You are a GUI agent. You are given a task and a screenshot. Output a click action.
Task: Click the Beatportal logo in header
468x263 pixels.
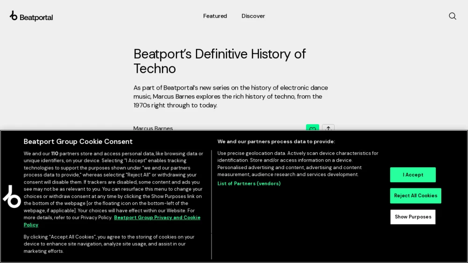pyautogui.click(x=31, y=16)
